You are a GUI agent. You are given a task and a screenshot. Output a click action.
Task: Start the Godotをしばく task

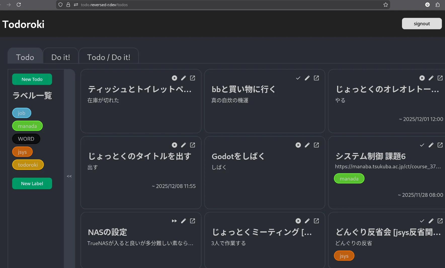click(298, 145)
